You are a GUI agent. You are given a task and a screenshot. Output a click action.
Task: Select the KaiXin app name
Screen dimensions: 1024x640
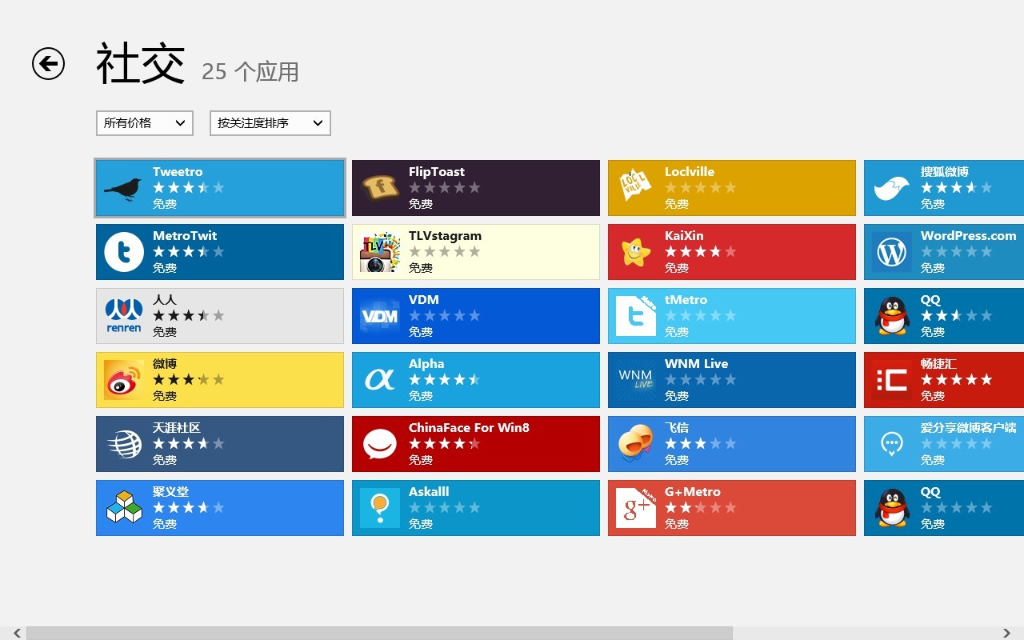(x=684, y=235)
